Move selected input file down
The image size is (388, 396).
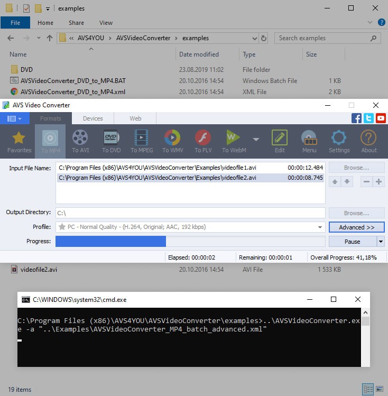(347, 181)
